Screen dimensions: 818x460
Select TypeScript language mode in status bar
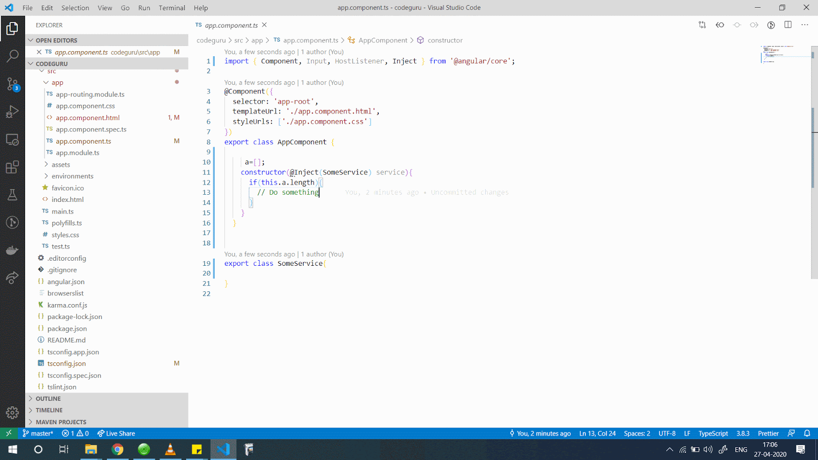[713, 433]
